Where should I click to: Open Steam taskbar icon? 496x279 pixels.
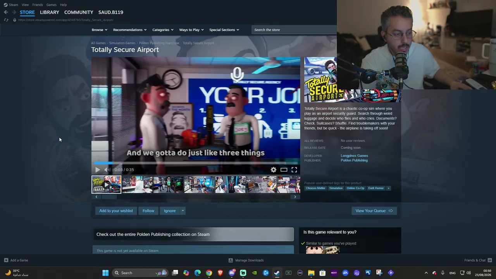point(277,273)
